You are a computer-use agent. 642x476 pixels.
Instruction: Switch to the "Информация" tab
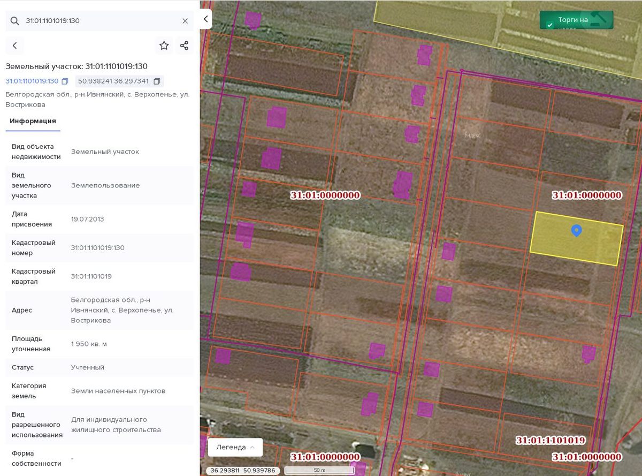click(x=33, y=121)
